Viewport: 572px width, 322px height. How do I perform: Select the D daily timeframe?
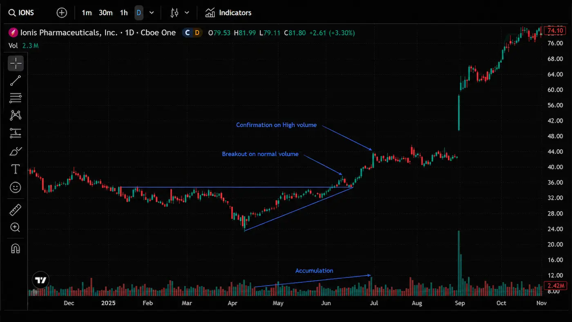pyautogui.click(x=139, y=13)
